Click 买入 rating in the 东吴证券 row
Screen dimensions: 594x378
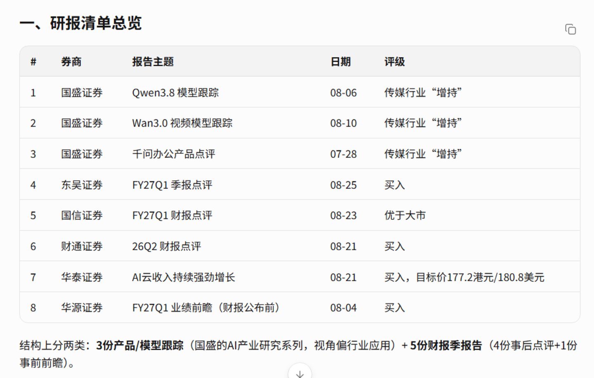[394, 185]
